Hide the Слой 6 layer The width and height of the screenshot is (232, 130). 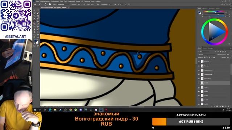click(x=199, y=91)
